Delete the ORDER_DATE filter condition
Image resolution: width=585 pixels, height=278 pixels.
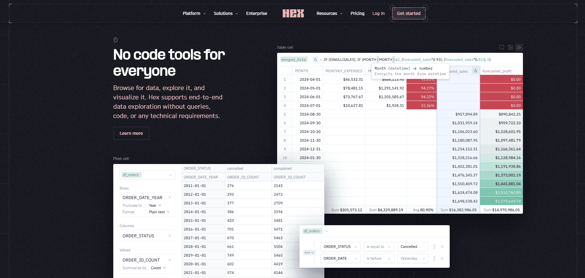click(x=442, y=258)
